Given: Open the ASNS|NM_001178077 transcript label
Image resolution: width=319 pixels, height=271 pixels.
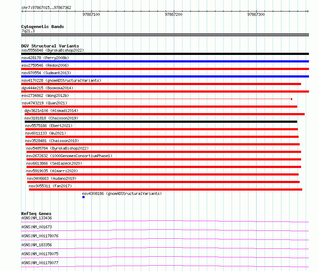Looking at the screenshot, I should 40,263.
